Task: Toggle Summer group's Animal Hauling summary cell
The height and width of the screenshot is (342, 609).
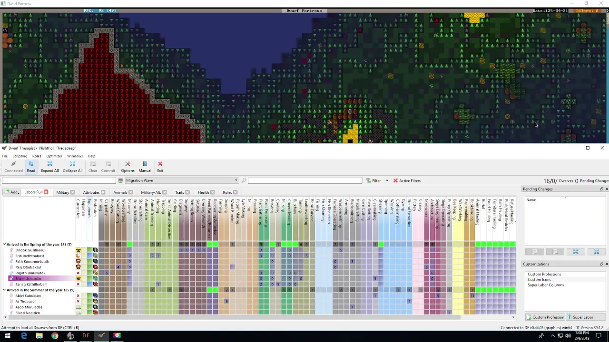Action: click(478, 290)
